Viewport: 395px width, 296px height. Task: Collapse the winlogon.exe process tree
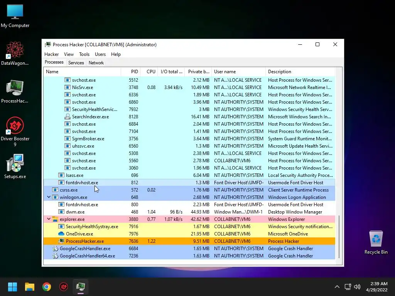click(x=49, y=197)
